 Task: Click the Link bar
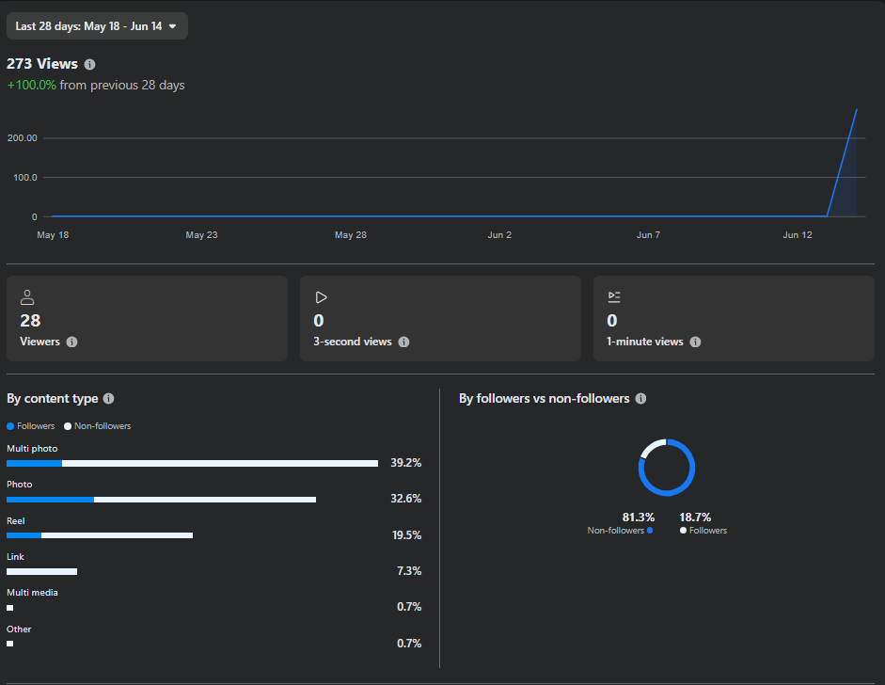pos(41,571)
